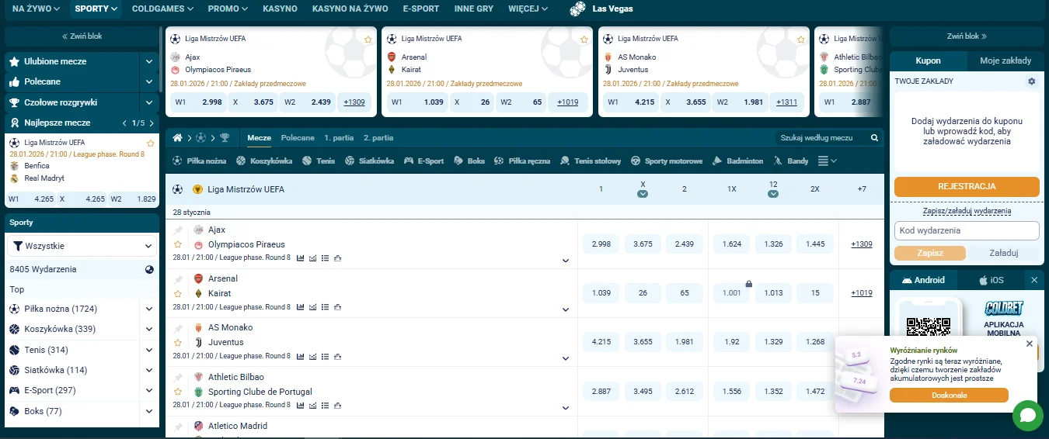Favorite the Benfica vs Real Madryt match
Viewport: 1049px width, 439px height.
151,143
